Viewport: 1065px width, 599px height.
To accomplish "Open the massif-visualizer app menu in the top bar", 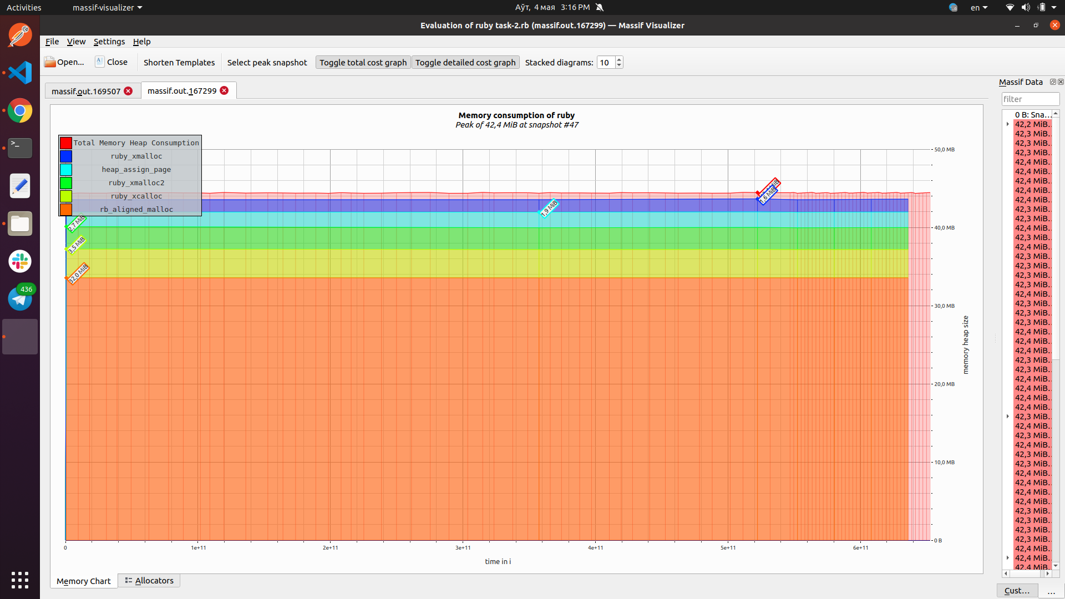I will (x=107, y=7).
